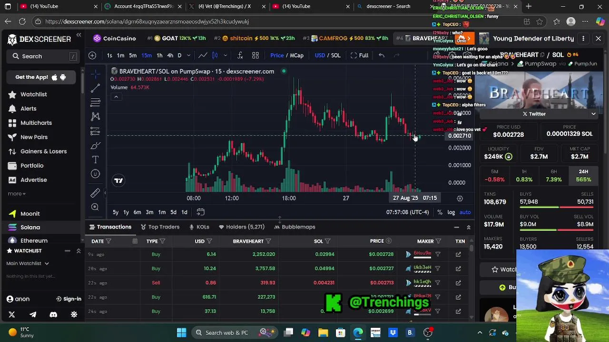Undo last chart action
The width and height of the screenshot is (609, 342).
[x=382, y=56]
